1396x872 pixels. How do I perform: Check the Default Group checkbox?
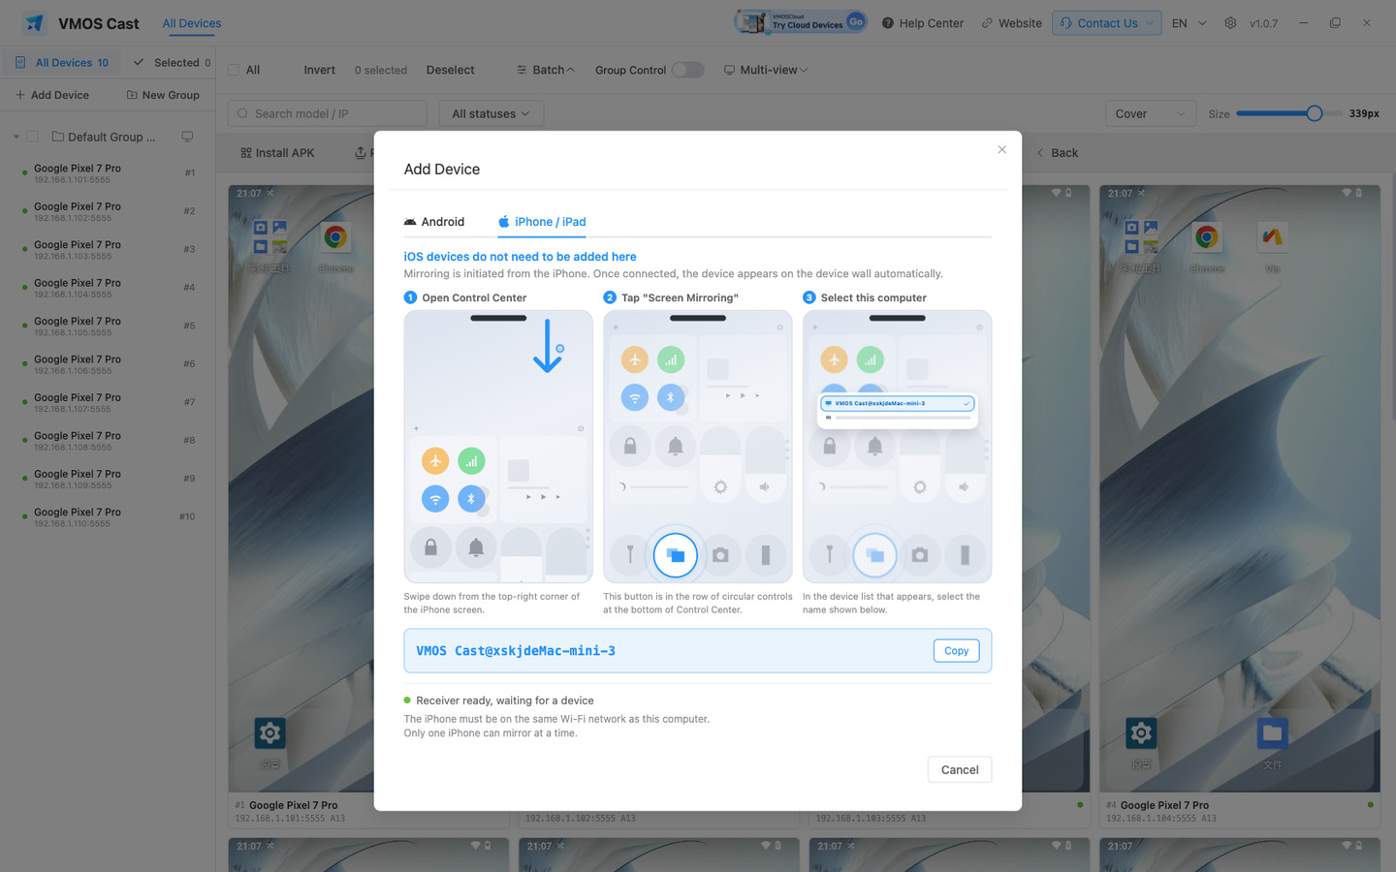(x=33, y=137)
